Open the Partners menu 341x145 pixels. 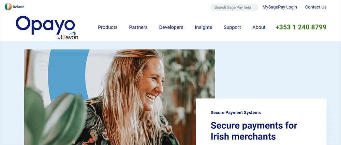coord(138,27)
